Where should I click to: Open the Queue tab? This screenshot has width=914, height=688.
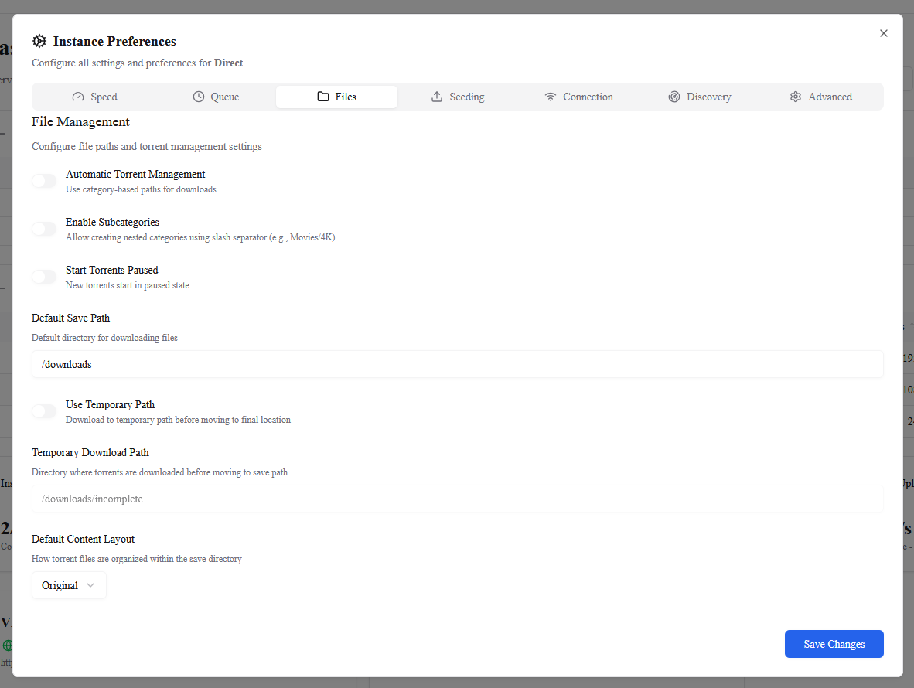pos(216,97)
